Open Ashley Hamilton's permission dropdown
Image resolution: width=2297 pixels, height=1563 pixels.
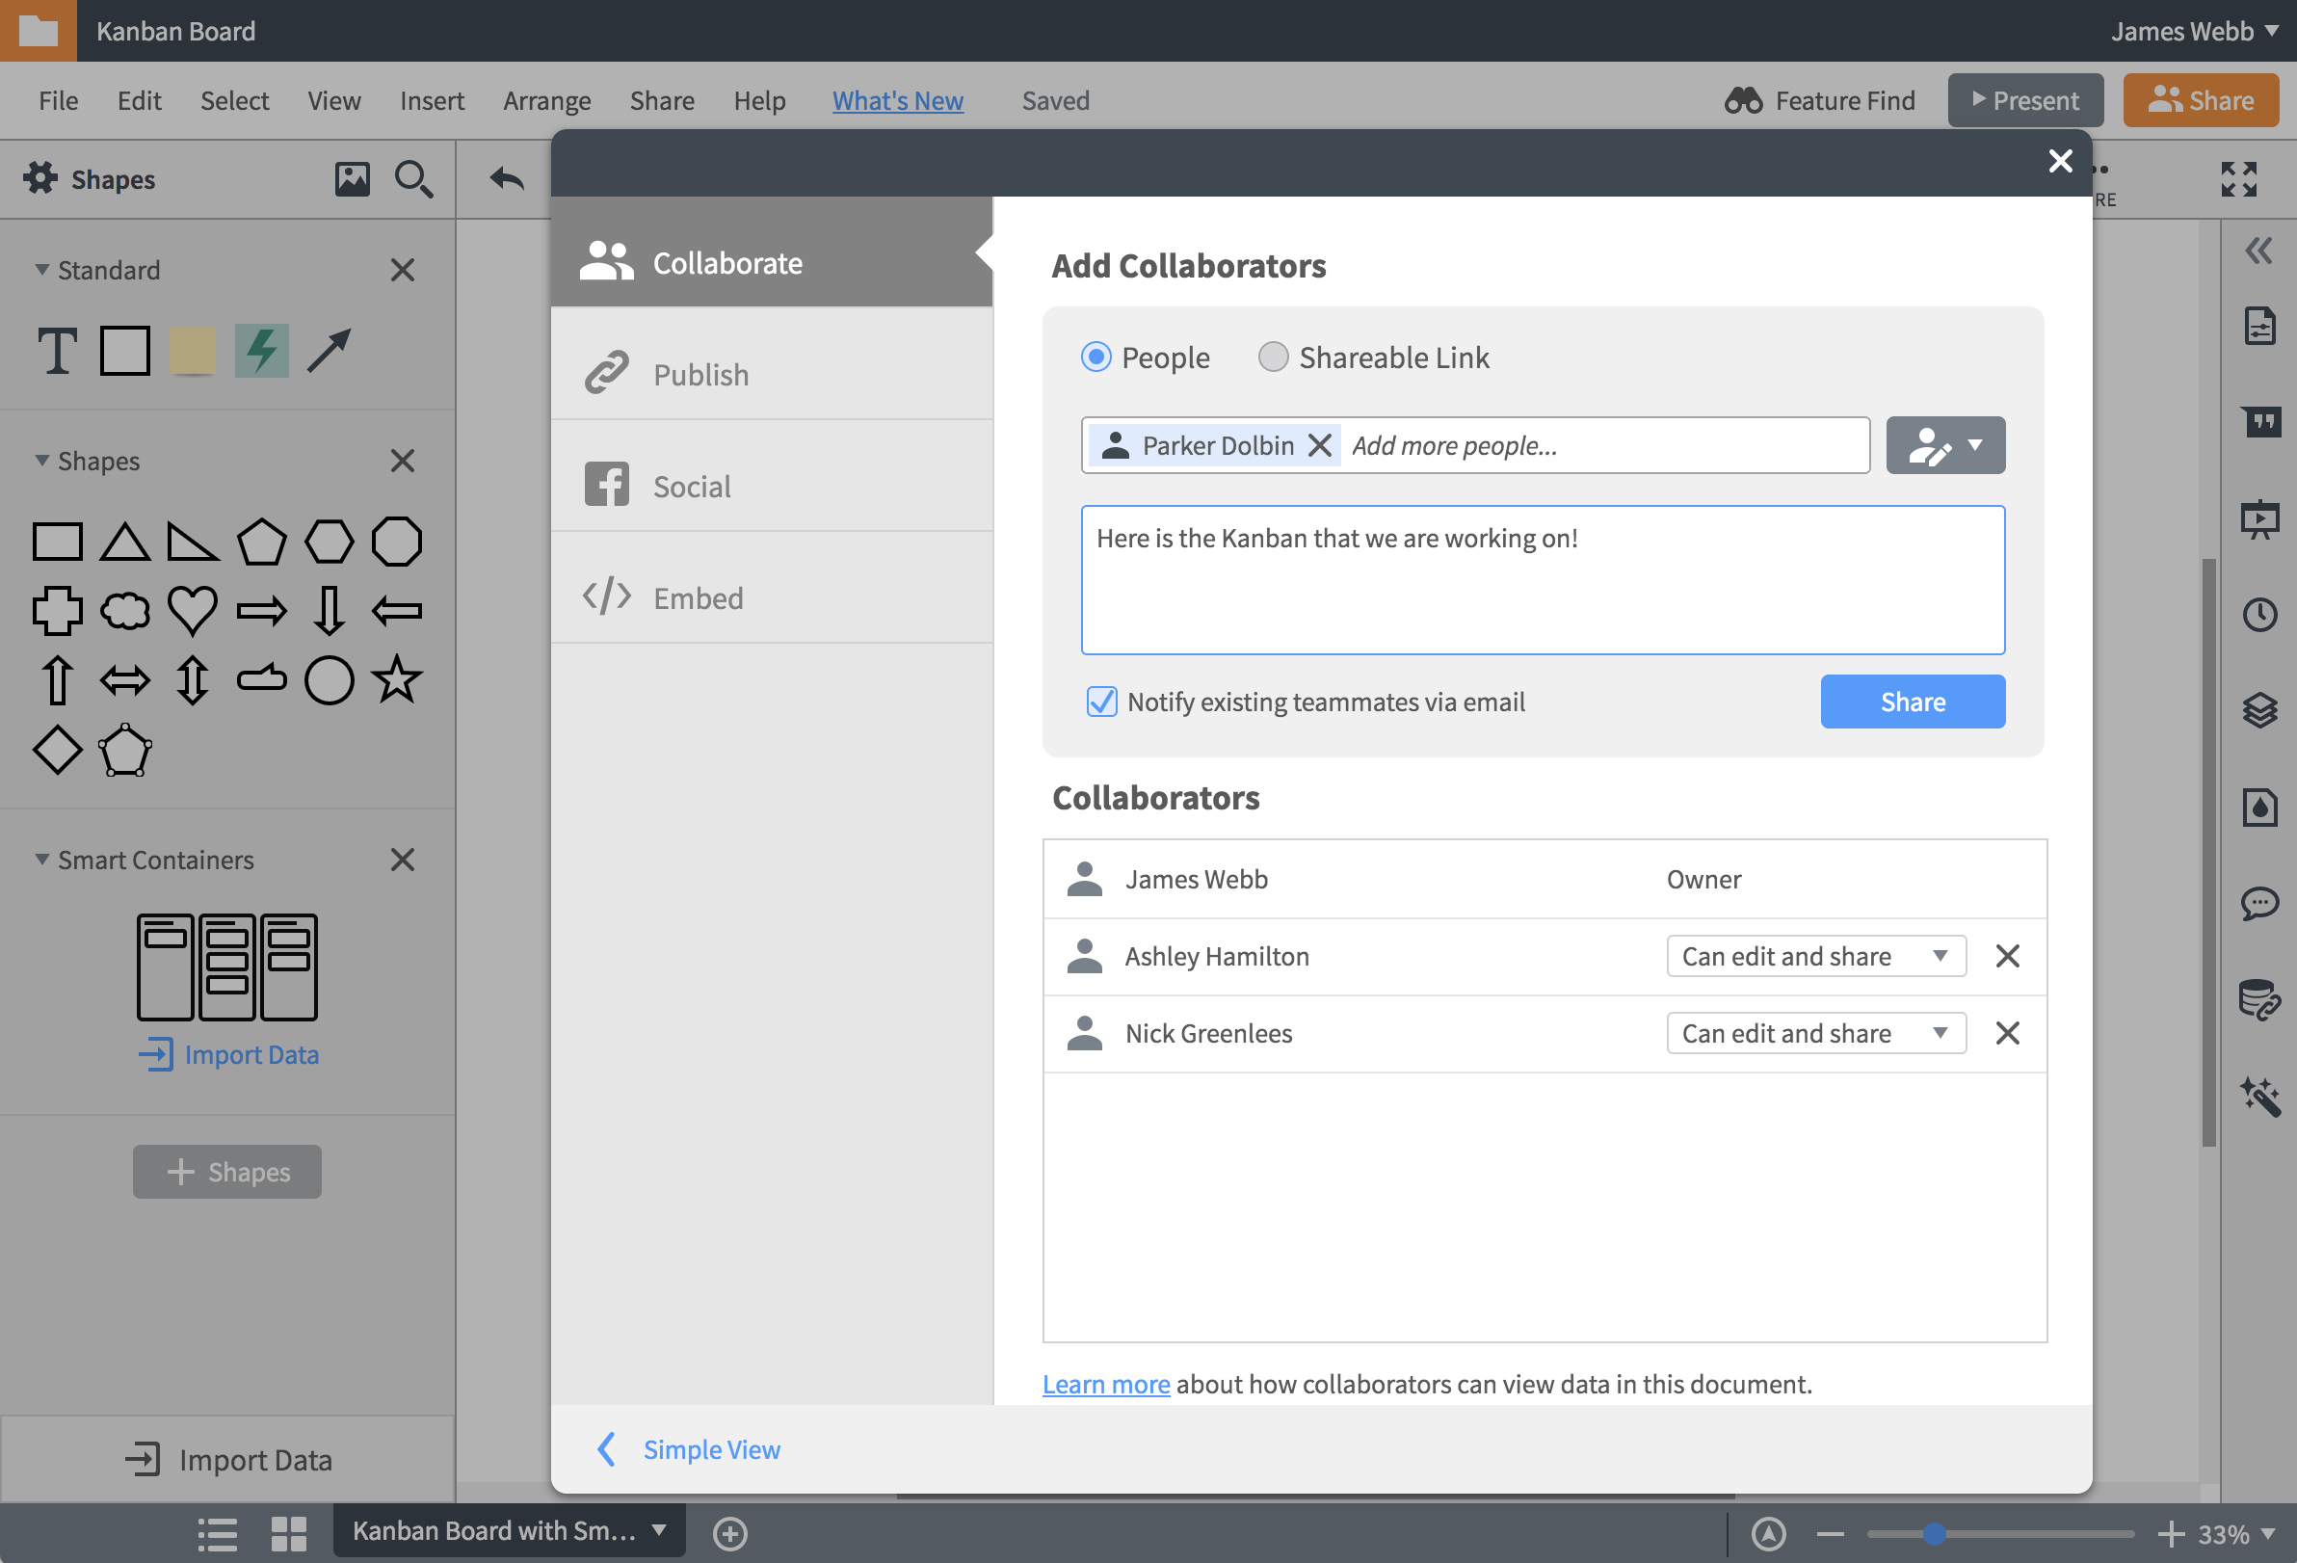point(1815,956)
